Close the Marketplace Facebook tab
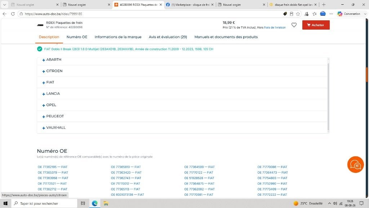The height and width of the screenshot is (208, 369). pyautogui.click(x=212, y=4)
